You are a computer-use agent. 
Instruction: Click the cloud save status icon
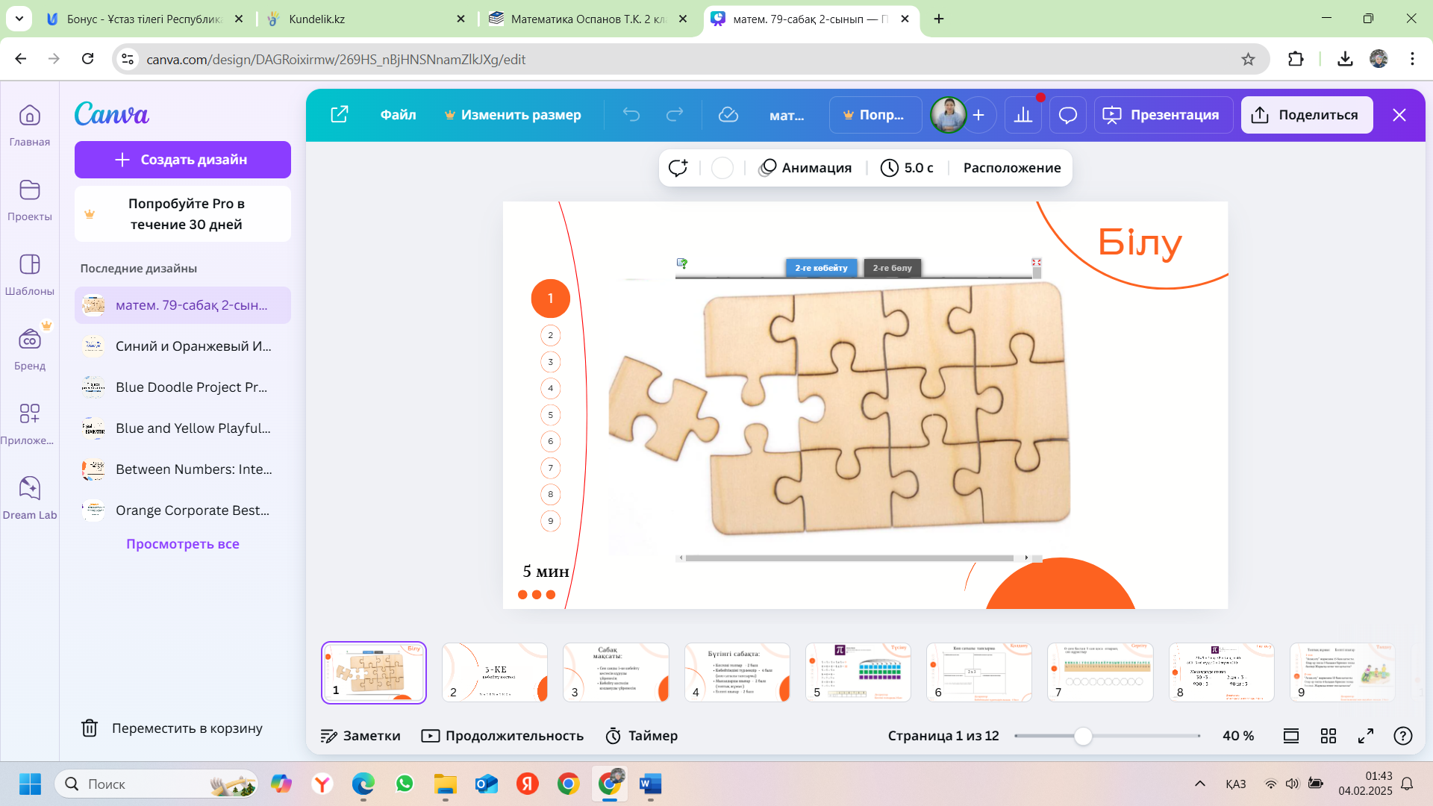pyautogui.click(x=728, y=115)
